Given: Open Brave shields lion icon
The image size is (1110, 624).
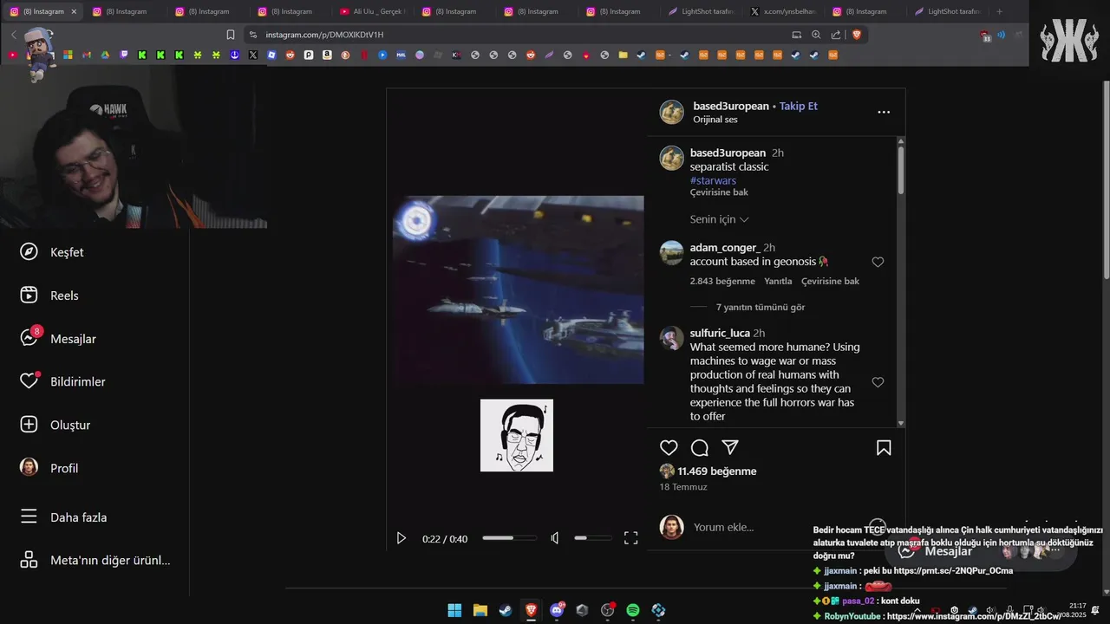Looking at the screenshot, I should pos(857,35).
